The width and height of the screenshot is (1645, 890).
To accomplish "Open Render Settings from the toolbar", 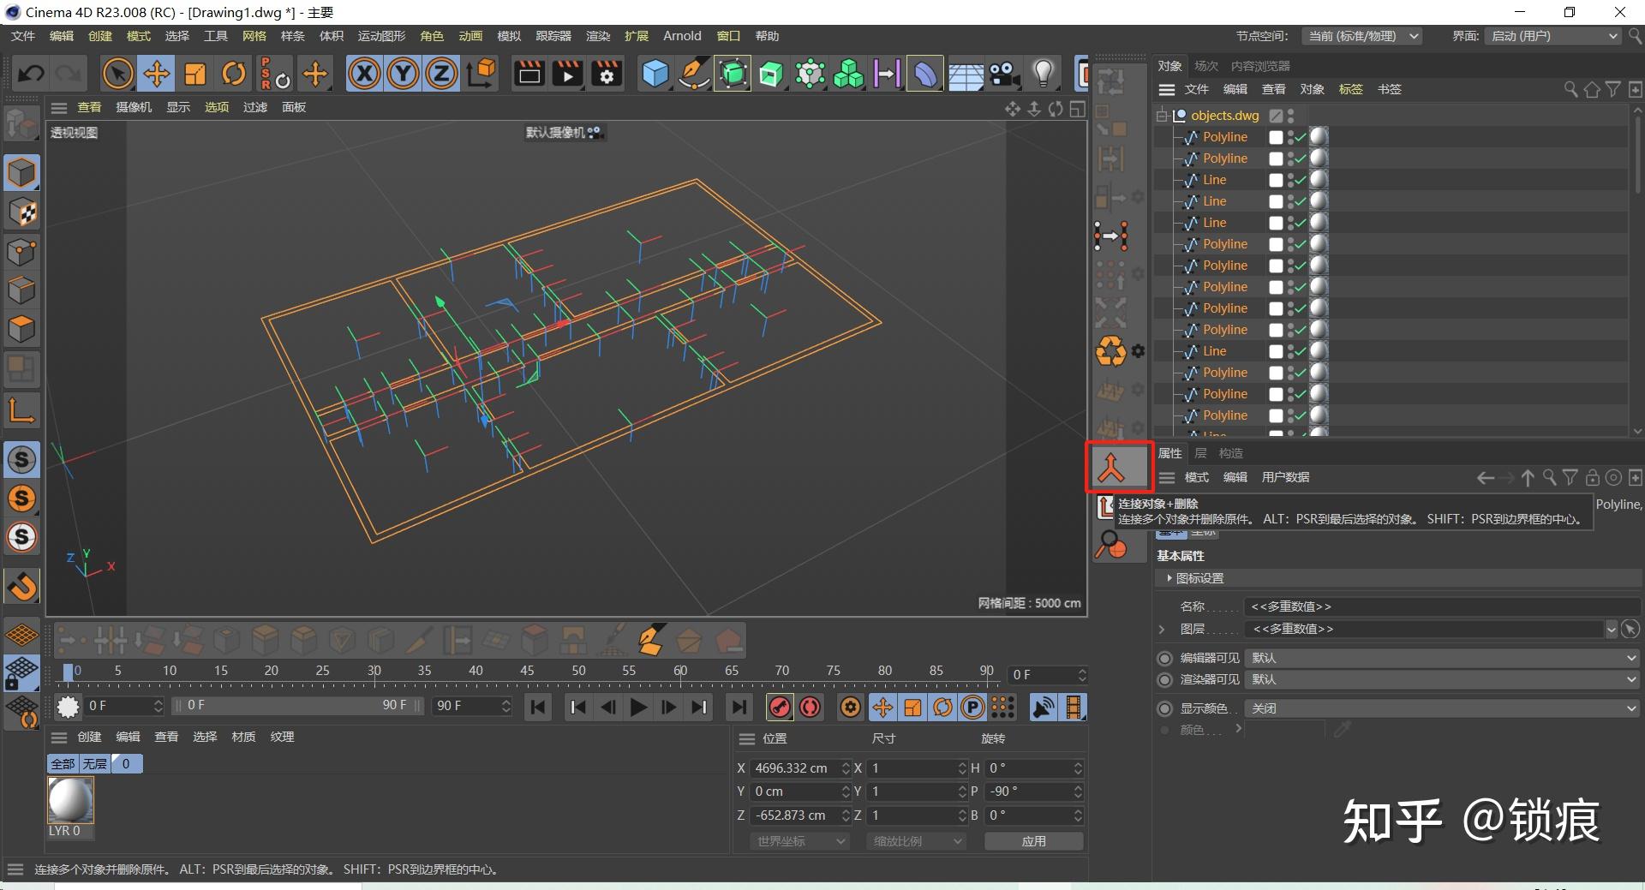I will [x=607, y=74].
